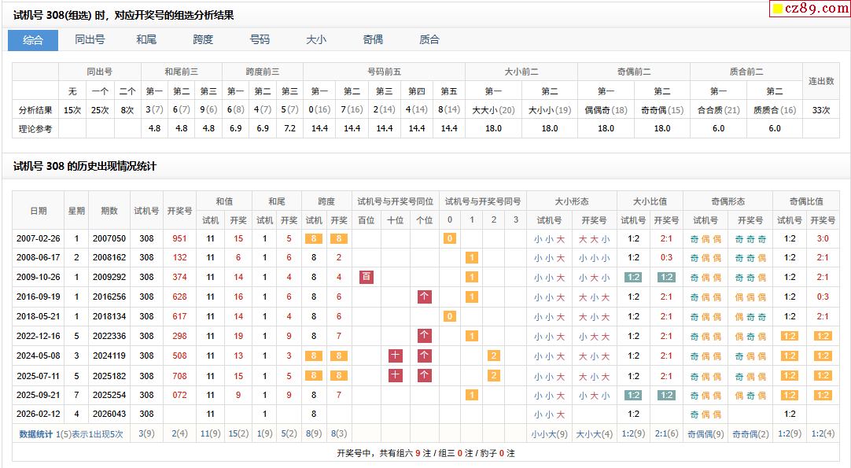Click the red 百 badge in 2009-10-26 row
851x468 pixels.
click(x=366, y=277)
